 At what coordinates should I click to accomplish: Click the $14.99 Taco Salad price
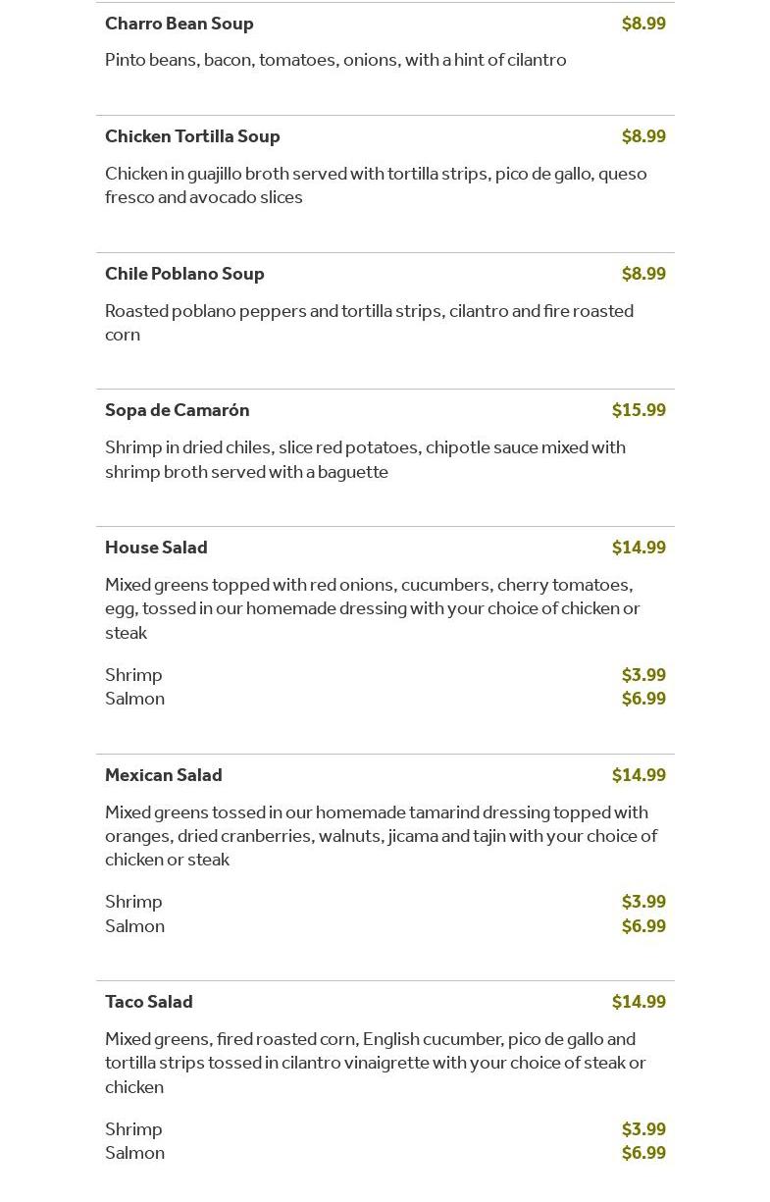(639, 1002)
